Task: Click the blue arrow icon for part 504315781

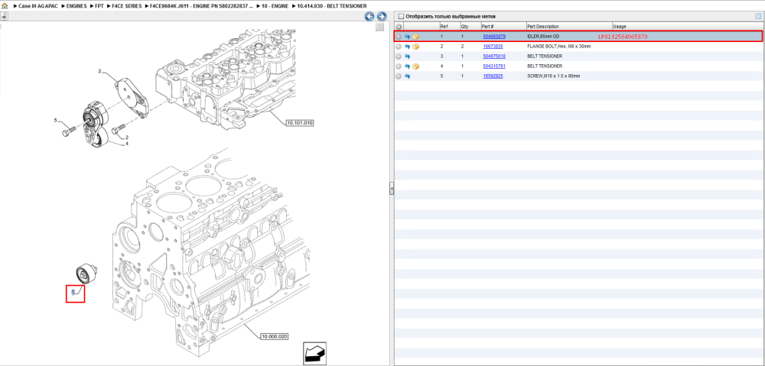Action: (x=408, y=66)
